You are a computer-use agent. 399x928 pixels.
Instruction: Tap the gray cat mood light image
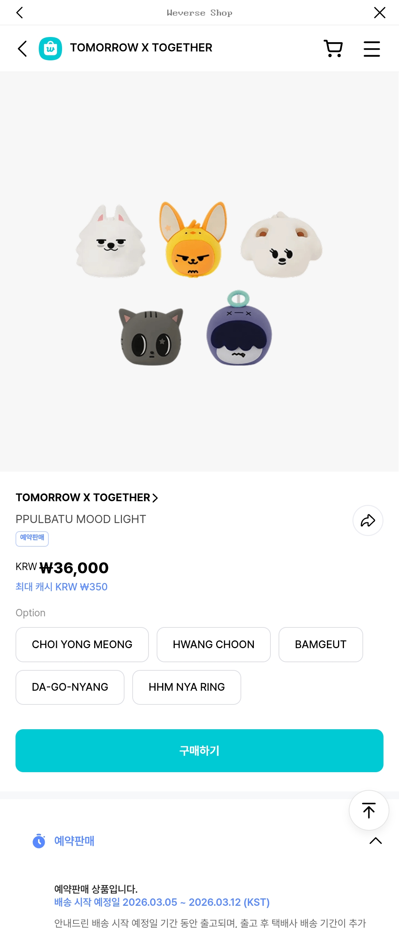pyautogui.click(x=151, y=336)
